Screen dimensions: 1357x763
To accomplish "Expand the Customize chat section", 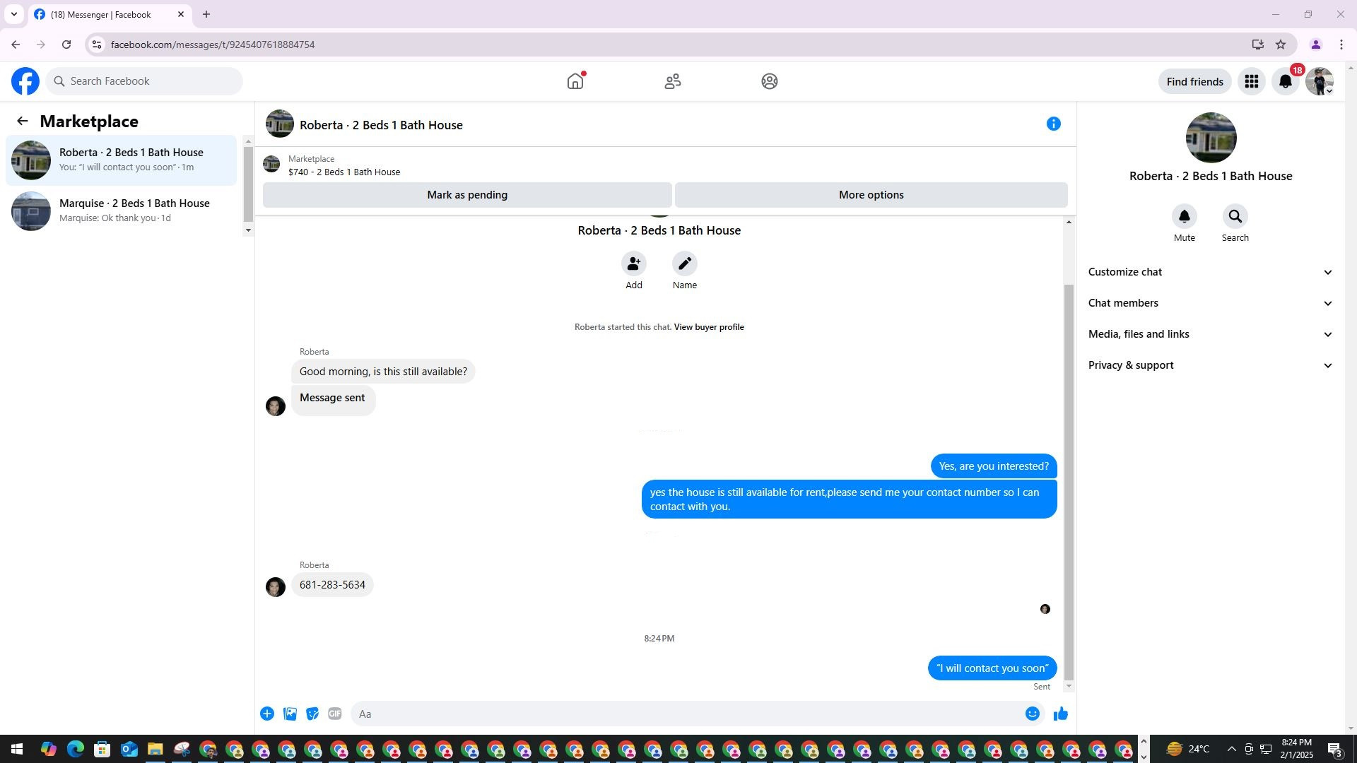I will 1210,272.
